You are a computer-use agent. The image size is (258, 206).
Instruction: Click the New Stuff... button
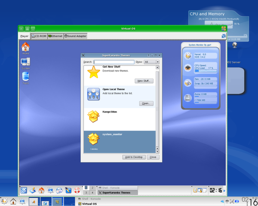(144, 81)
